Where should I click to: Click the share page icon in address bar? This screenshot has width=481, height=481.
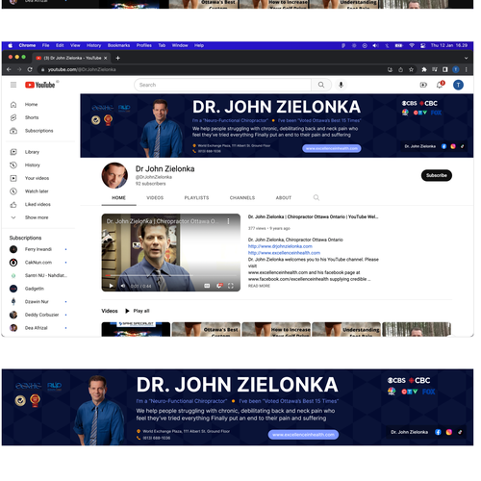pos(400,69)
